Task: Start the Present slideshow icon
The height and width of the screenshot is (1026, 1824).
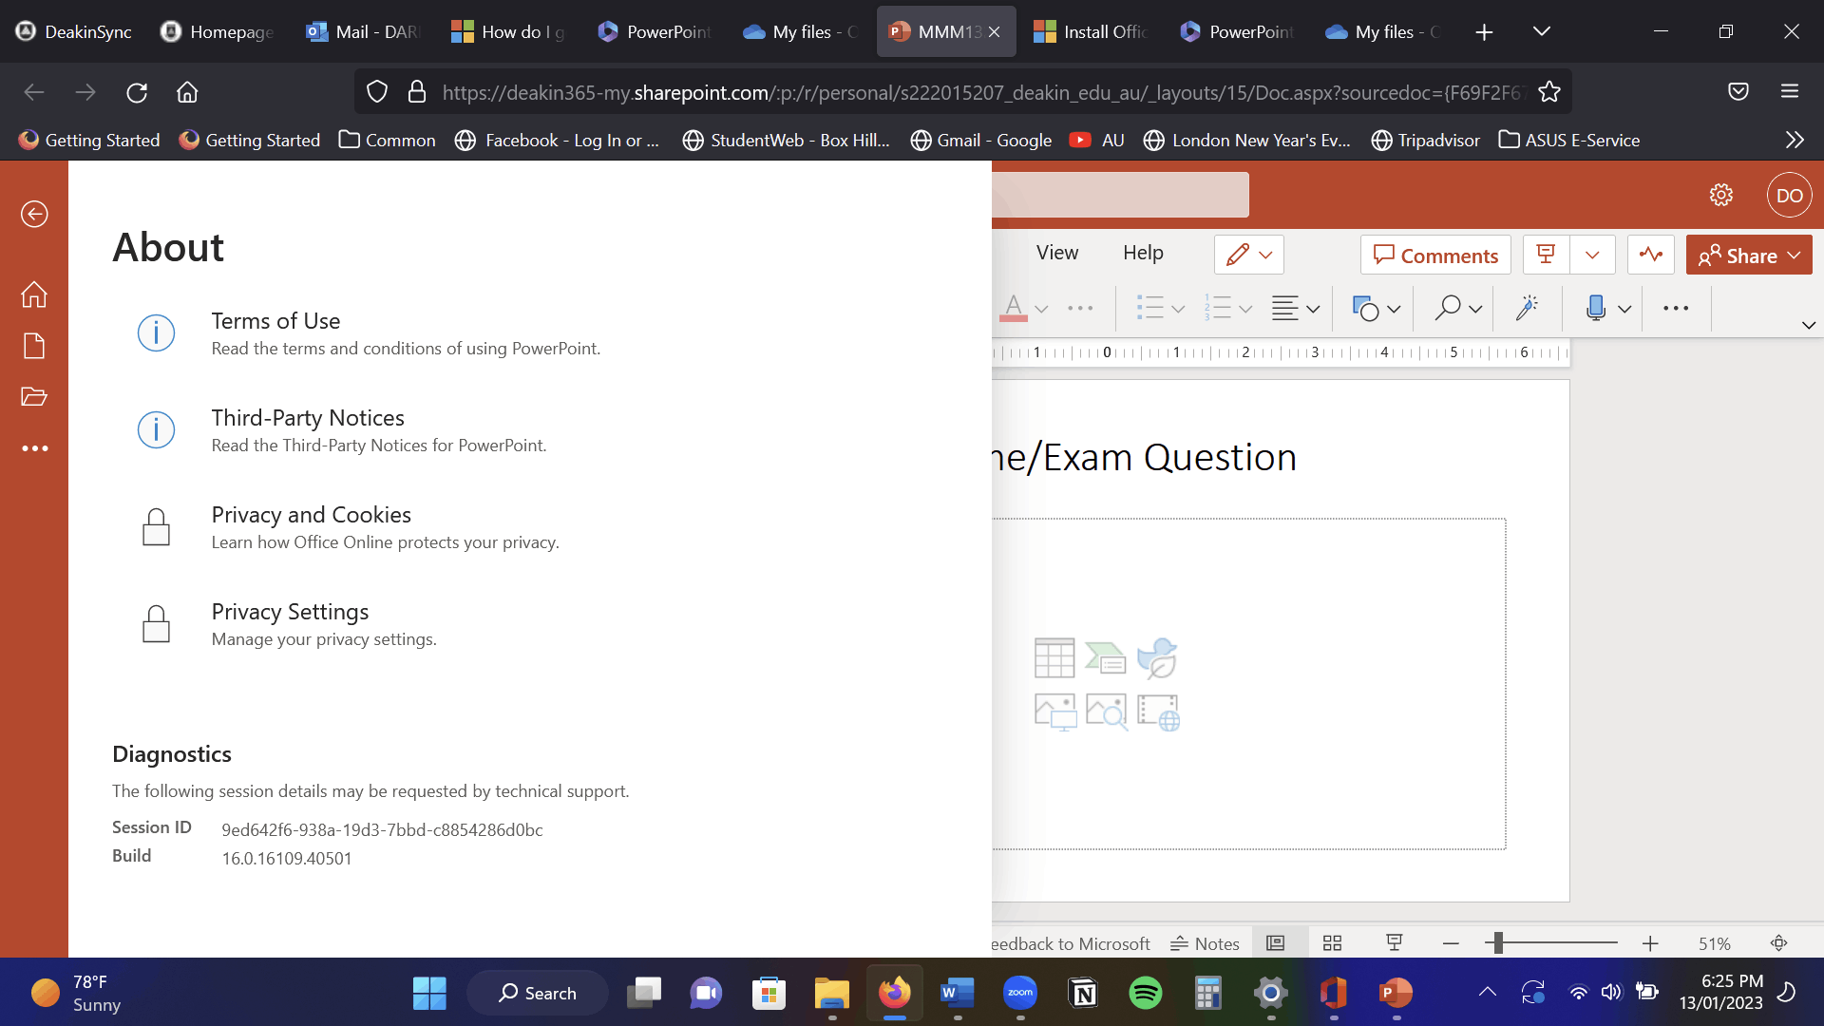Action: [x=1546, y=255]
